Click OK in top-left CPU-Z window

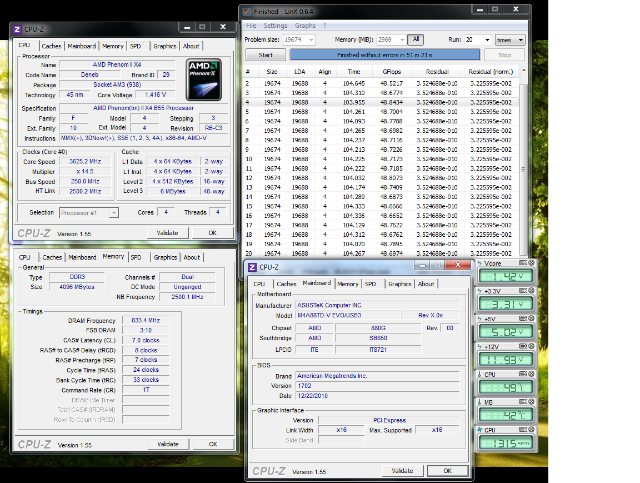(213, 233)
